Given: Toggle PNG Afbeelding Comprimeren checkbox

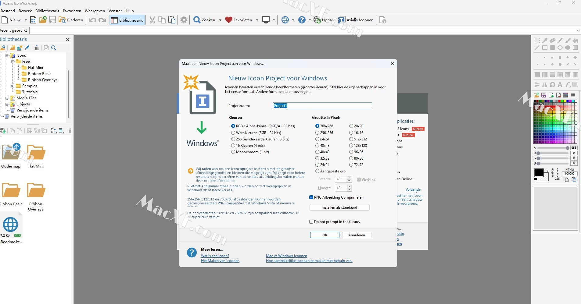Looking at the screenshot, I should [x=311, y=197].
